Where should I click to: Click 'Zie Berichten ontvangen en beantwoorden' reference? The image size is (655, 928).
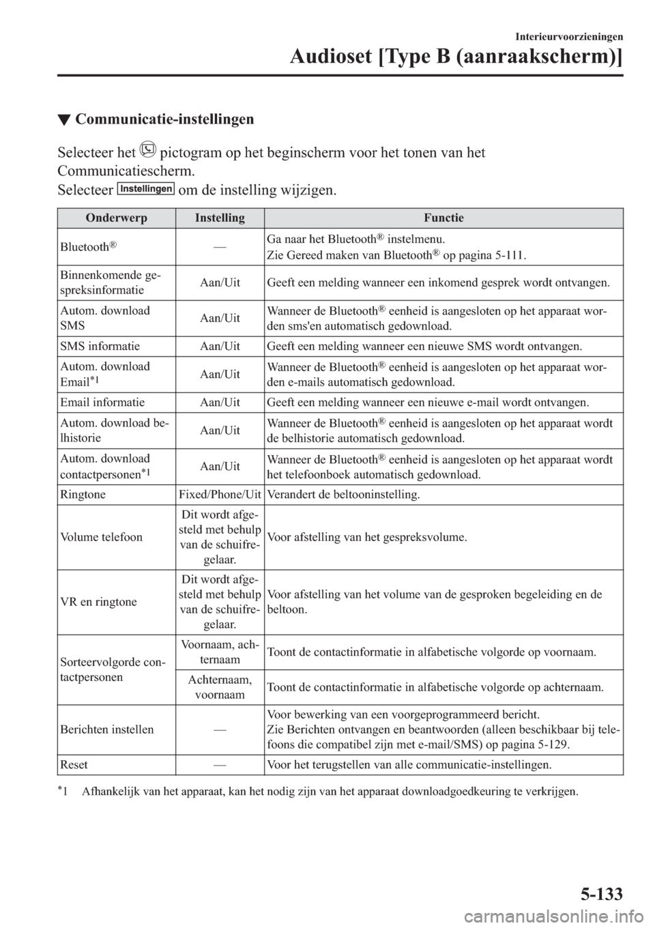tap(443, 737)
